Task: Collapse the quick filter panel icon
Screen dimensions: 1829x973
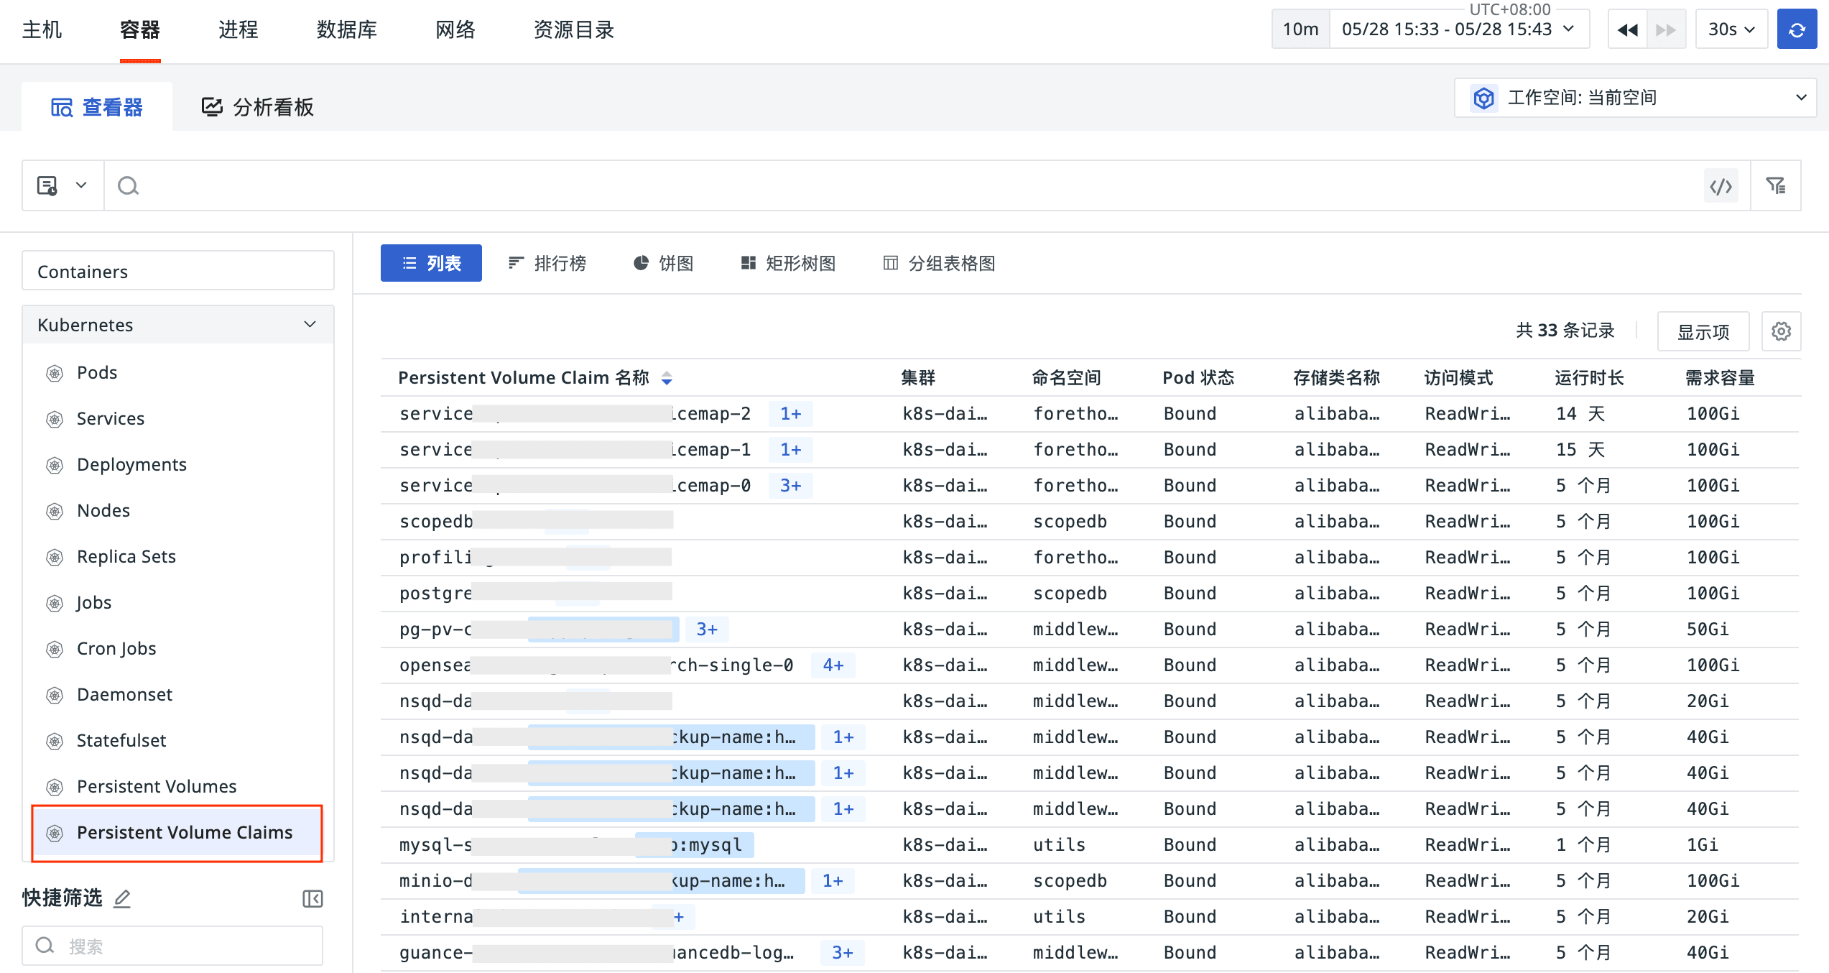Action: 312,898
